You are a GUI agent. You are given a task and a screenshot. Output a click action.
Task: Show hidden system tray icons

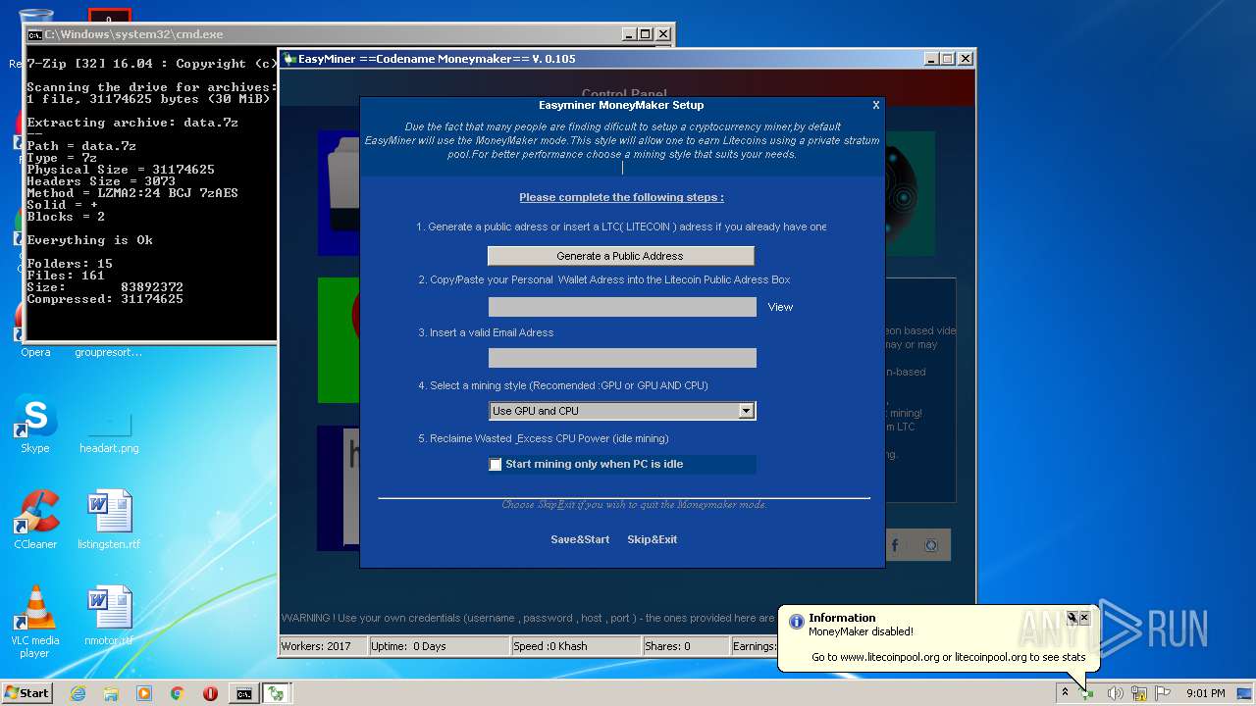[x=1065, y=693]
